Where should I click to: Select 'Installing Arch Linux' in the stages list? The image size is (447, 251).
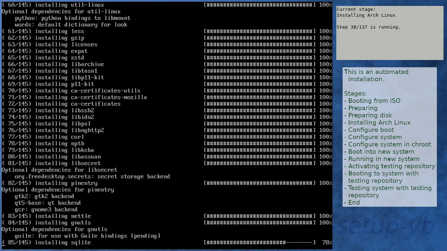(378, 123)
